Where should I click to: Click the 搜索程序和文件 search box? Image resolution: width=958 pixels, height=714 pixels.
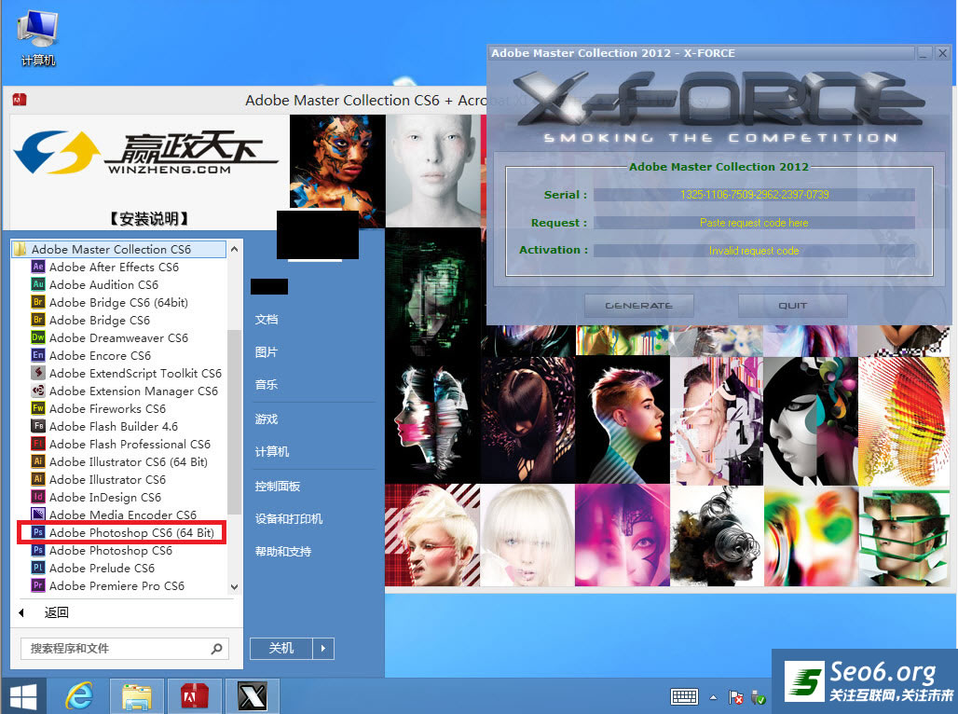[125, 649]
